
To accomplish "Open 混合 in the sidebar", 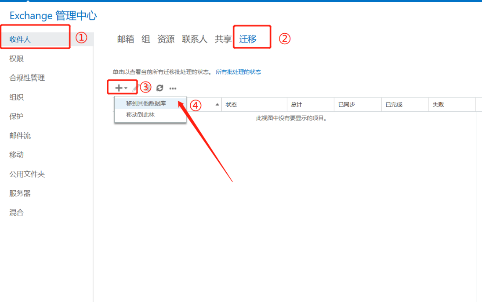I will (x=16, y=213).
